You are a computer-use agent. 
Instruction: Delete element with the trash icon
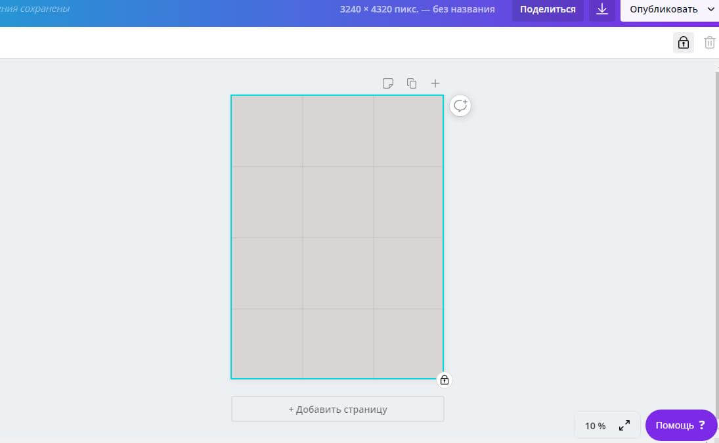(x=709, y=43)
